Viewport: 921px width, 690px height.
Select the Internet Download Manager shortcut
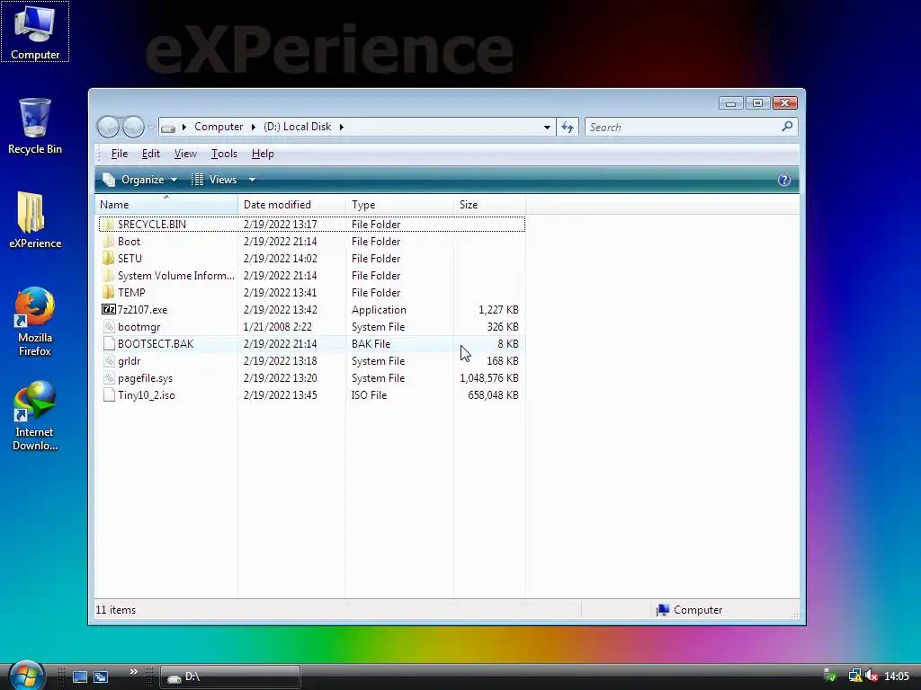35,416
